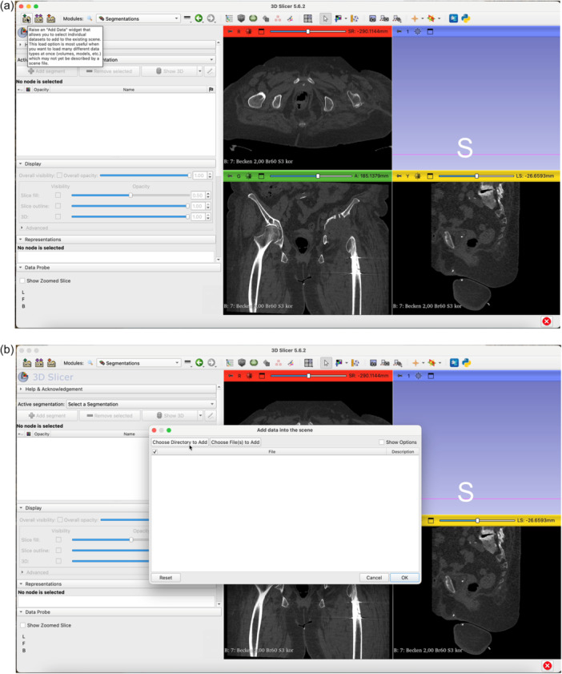Open the Markups red points icon in (a)

pyautogui.click(x=279, y=18)
